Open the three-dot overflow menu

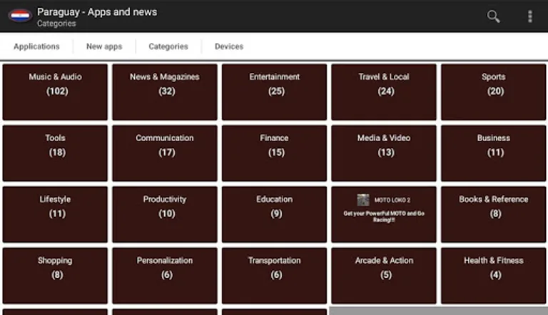coord(530,16)
